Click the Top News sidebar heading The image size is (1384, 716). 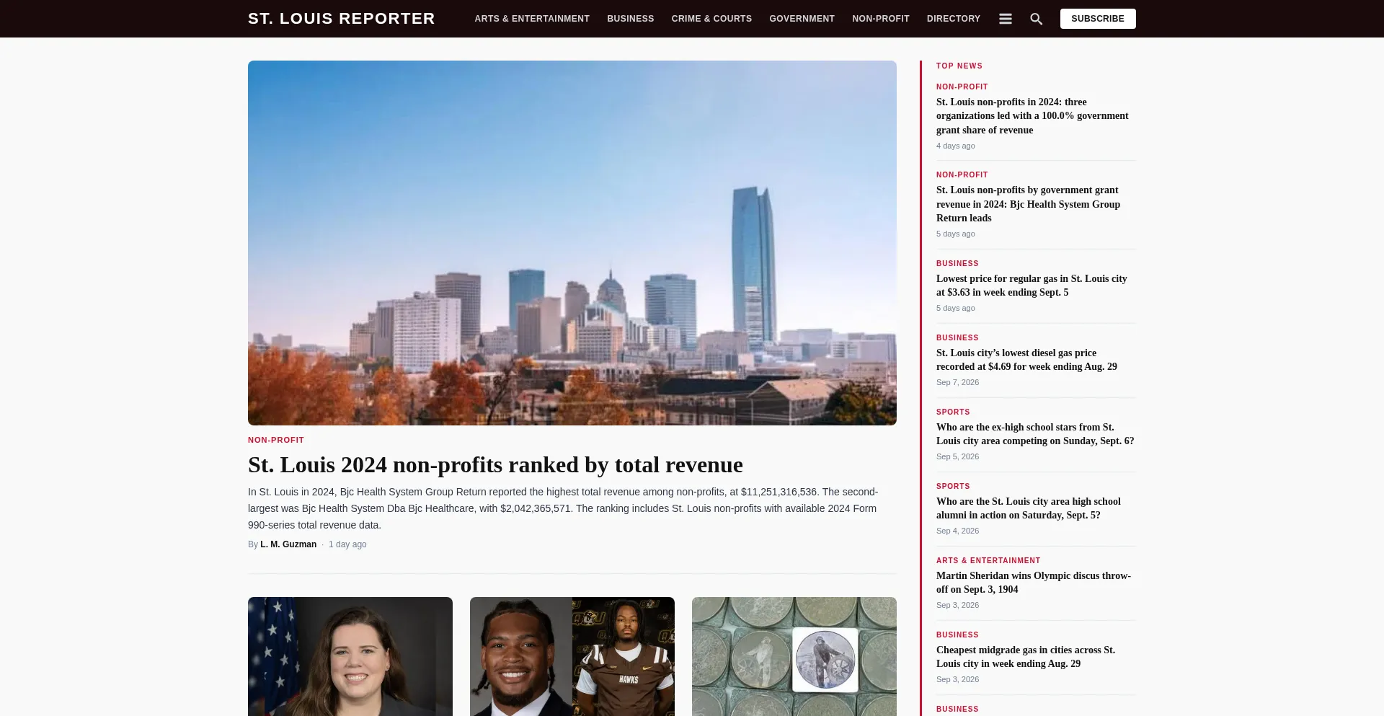pos(959,66)
